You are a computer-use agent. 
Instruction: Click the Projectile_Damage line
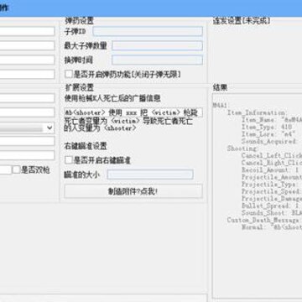coord(272,199)
